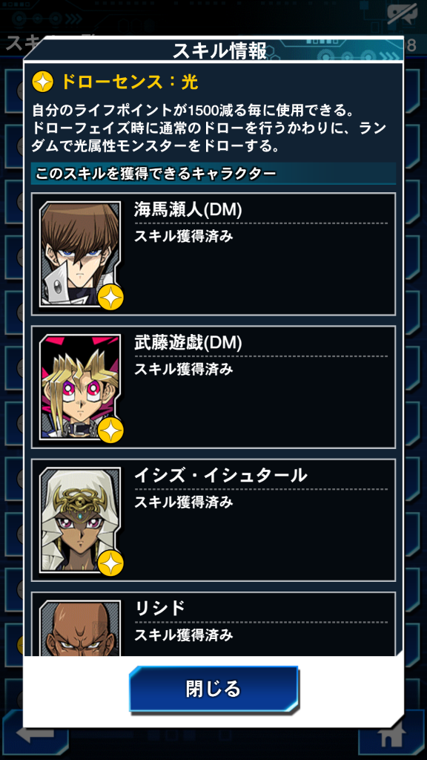This screenshot has width=427, height=760.
Task: Click the ドローセンス：光 skill name
Action: 129,82
